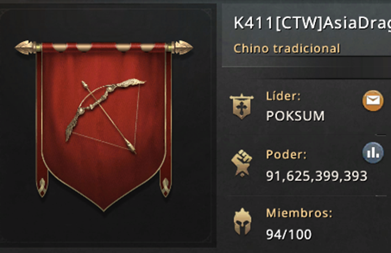Click the golden right spear tip of banner pole
Screen dimensions: 391x253
tap(183, 47)
